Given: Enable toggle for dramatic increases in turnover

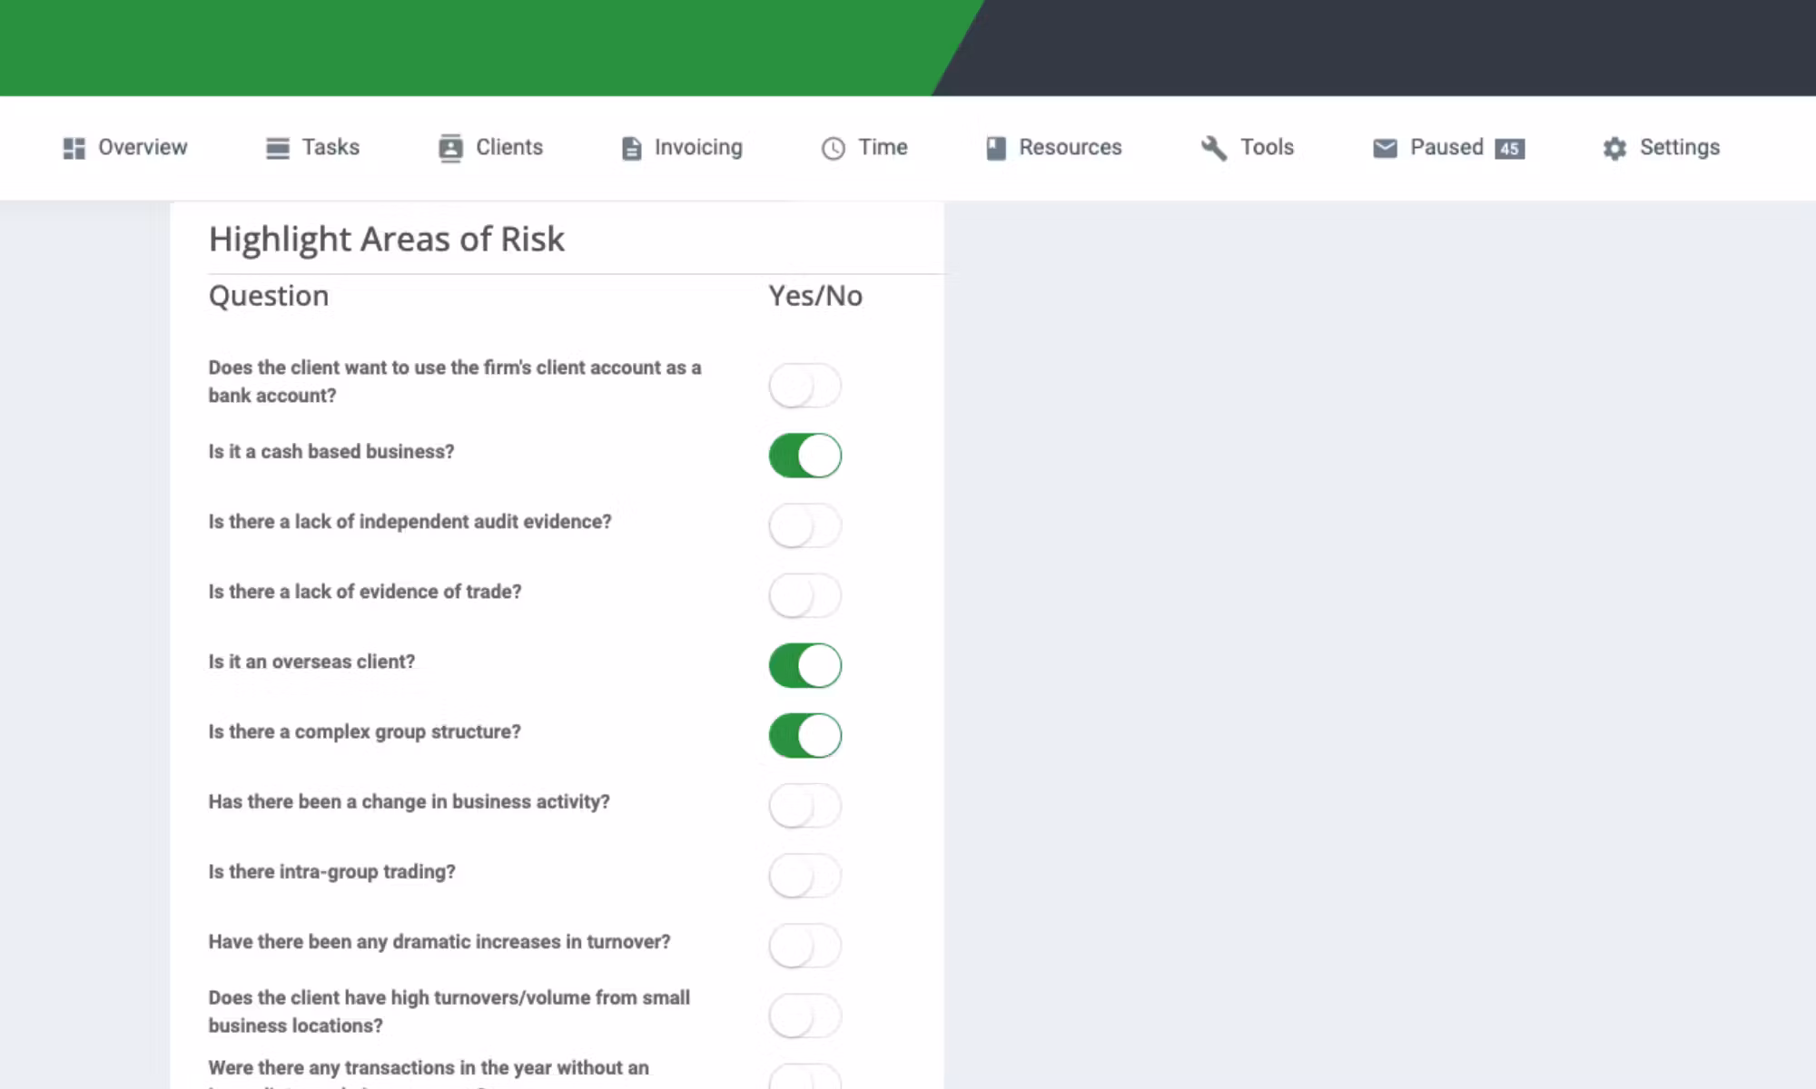Looking at the screenshot, I should [x=804, y=945].
